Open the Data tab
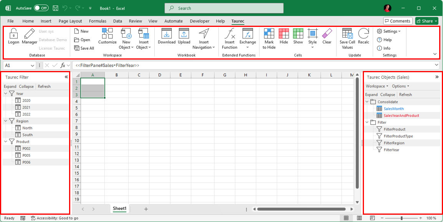Viewport: 443px width, 222px height. click(117, 21)
